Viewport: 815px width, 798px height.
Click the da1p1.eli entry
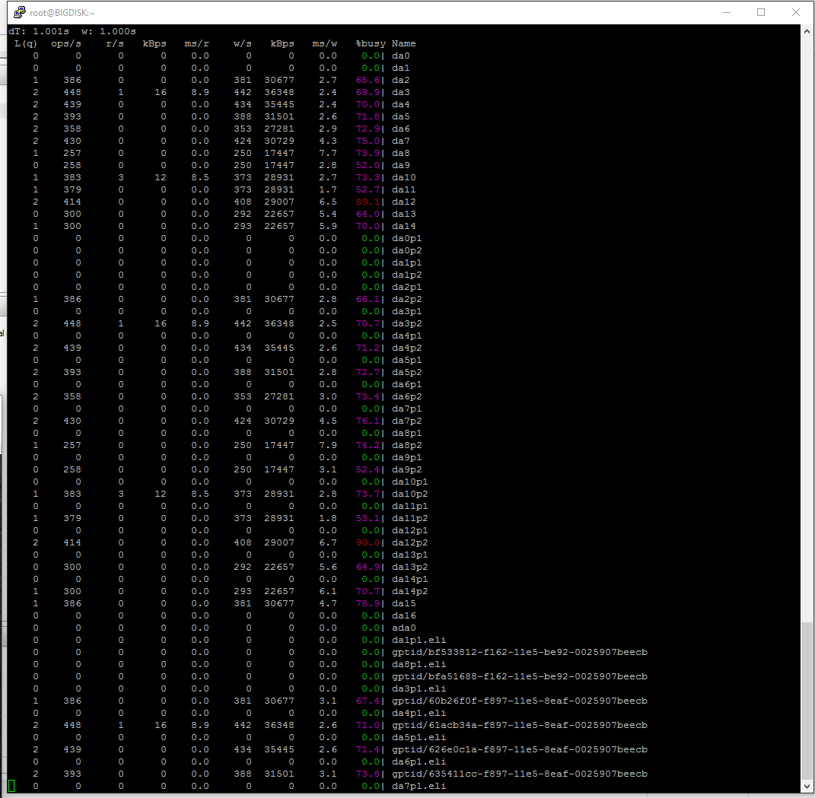click(419, 640)
